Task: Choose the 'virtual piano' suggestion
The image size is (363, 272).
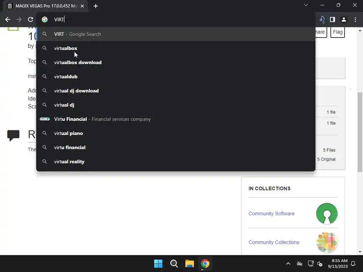Action: [176, 133]
